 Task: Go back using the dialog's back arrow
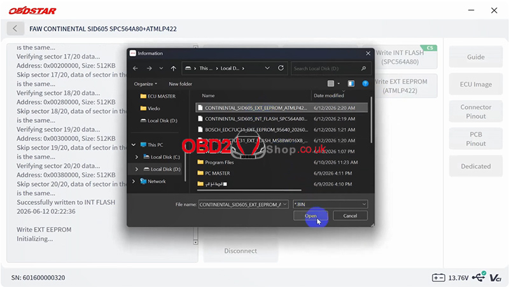[136, 68]
